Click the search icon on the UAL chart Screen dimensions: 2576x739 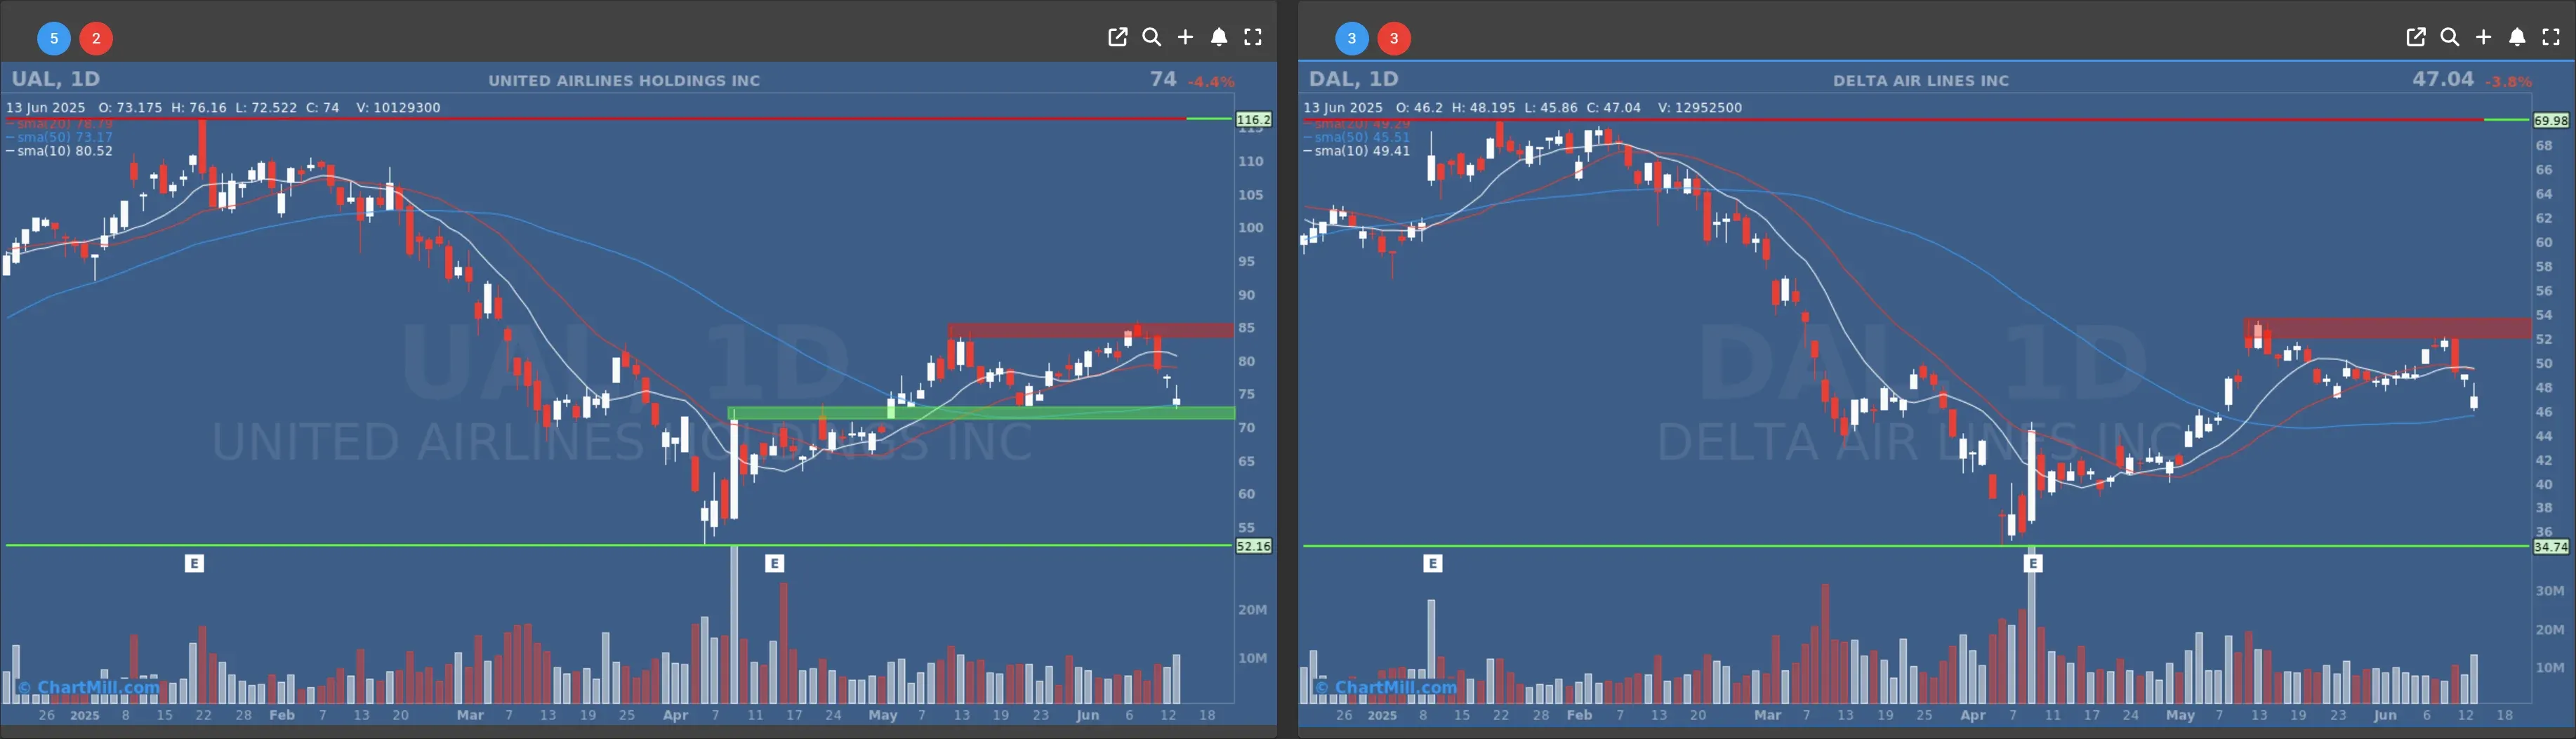tap(1151, 37)
